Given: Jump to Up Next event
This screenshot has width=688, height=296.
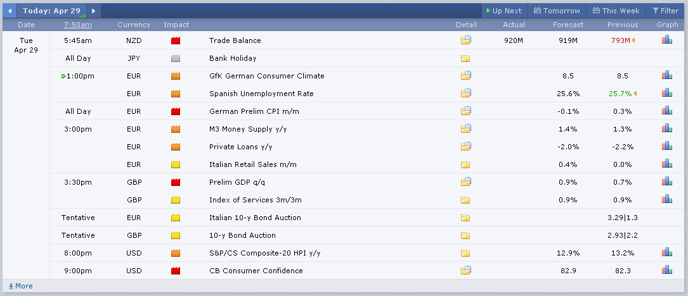Looking at the screenshot, I should pos(503,11).
